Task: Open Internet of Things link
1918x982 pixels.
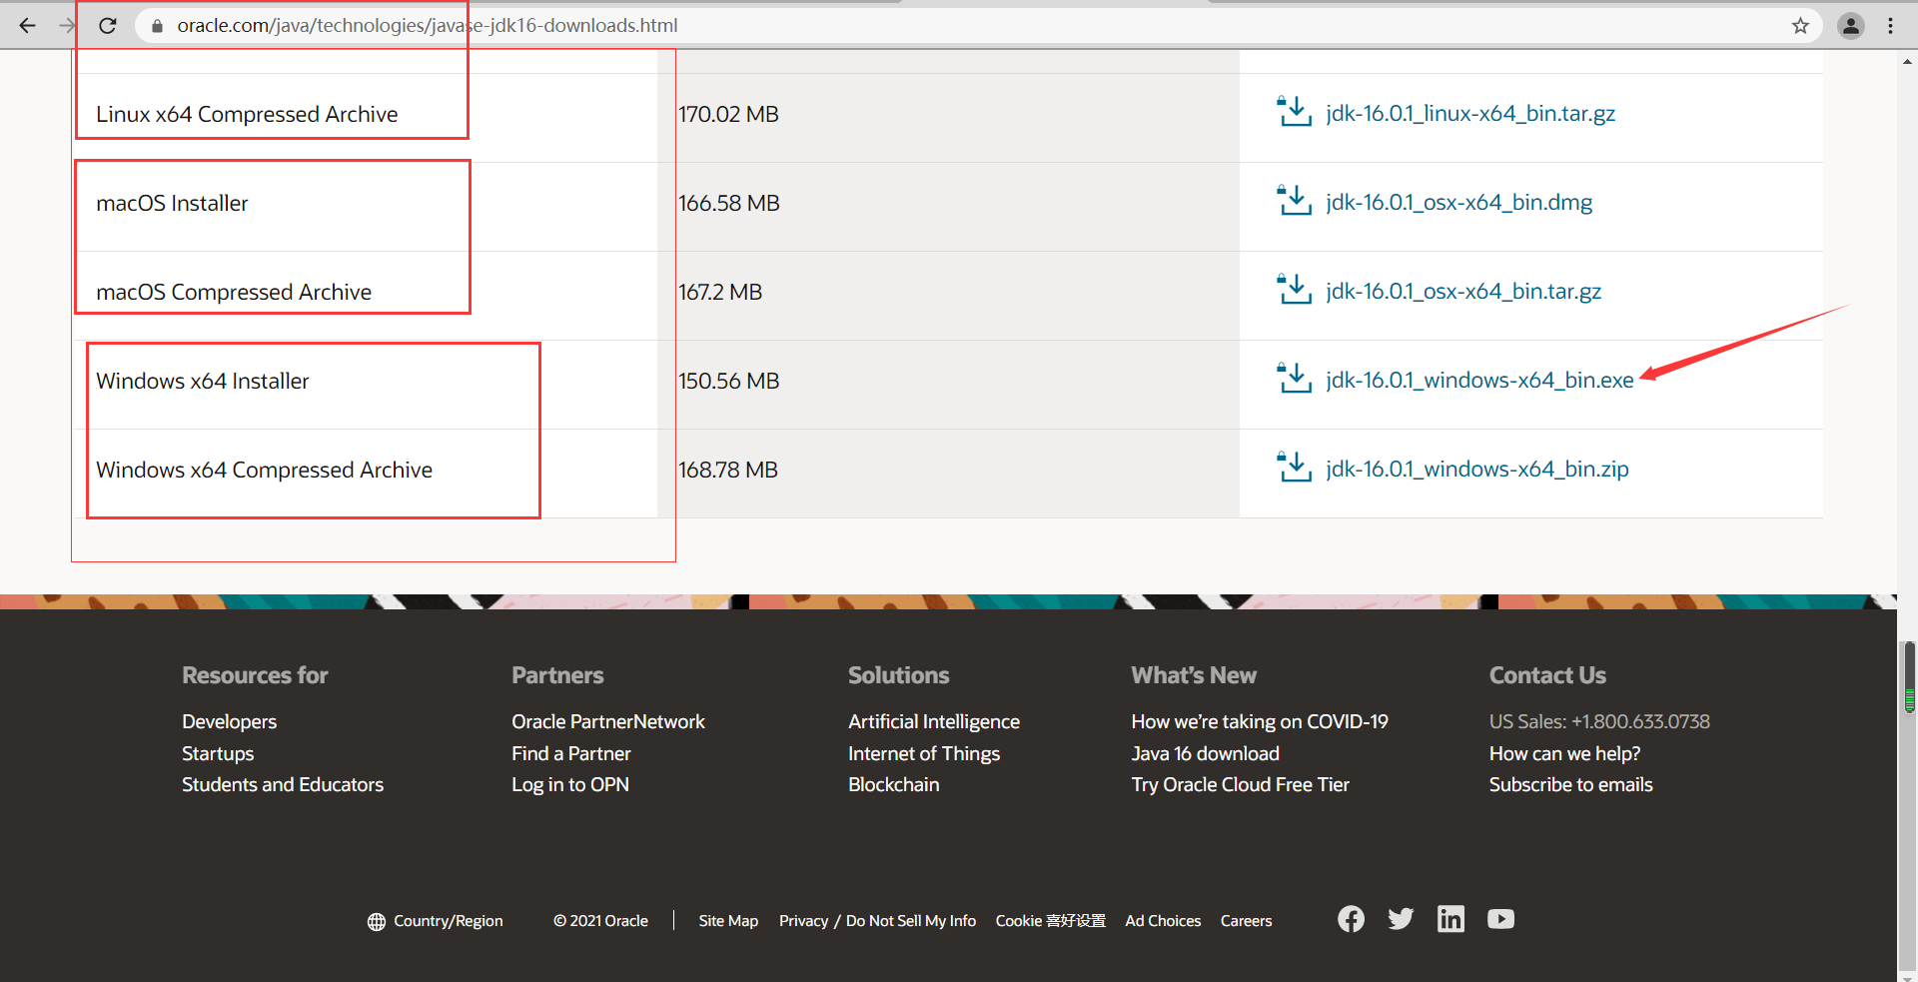Action: pyautogui.click(x=924, y=753)
